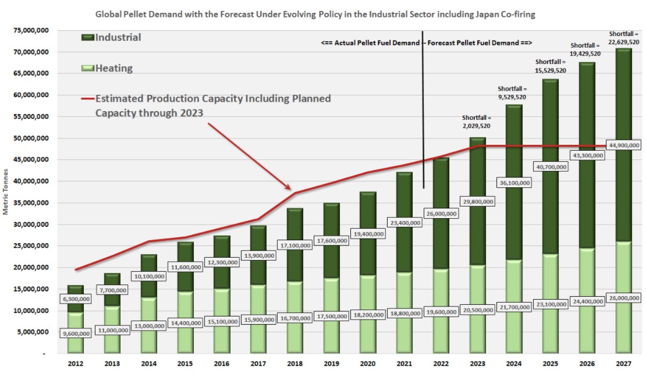Viewport: 646px width, 377px height.
Task: Click the 29,800,000 industrial label for 2023
Action: pos(478,201)
